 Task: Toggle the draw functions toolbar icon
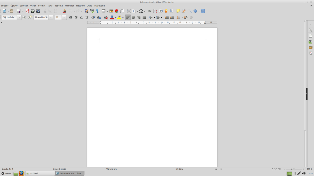coord(203,11)
